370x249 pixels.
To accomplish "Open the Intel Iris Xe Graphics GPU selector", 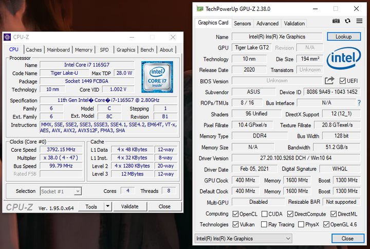I will 243,239.
